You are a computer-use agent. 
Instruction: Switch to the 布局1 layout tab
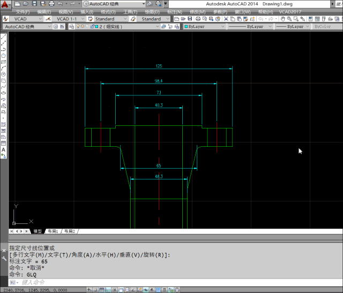click(x=53, y=231)
